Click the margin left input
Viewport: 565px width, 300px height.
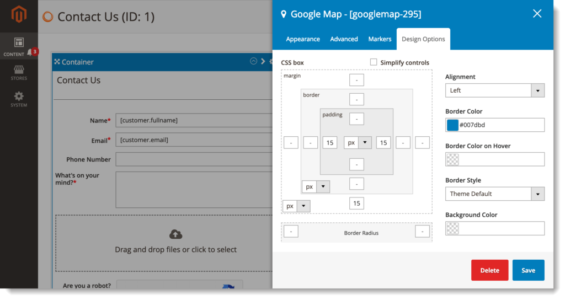[x=291, y=143]
